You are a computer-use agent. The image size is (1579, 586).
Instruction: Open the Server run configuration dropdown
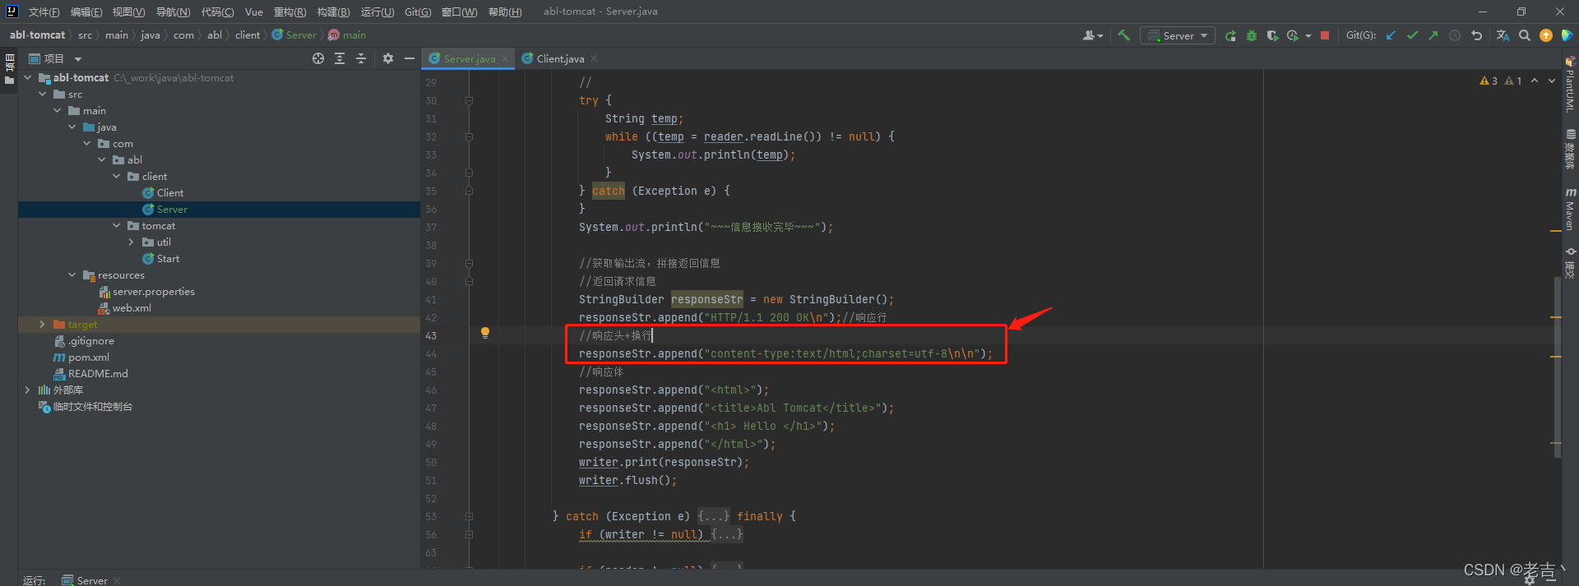(1178, 35)
